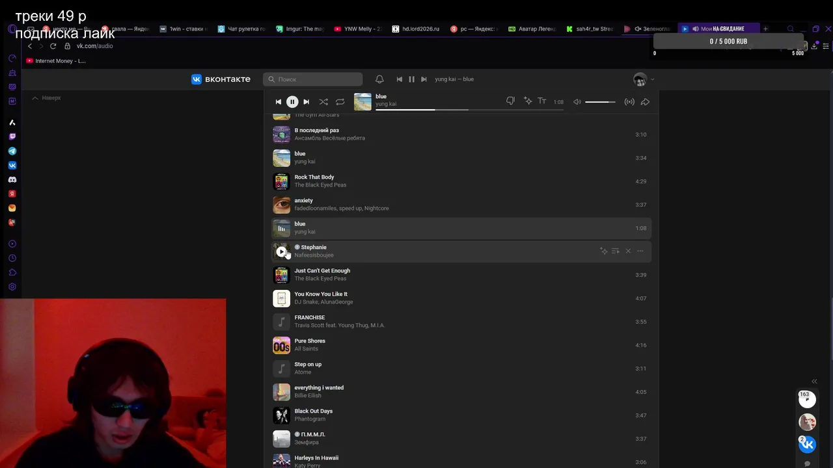Collapse chat panel double-chevron icon

(x=814, y=382)
